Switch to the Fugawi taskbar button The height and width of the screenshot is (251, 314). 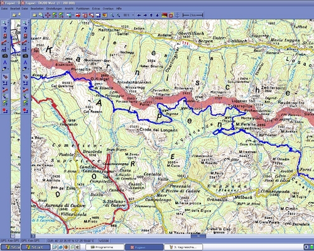(x=144, y=247)
